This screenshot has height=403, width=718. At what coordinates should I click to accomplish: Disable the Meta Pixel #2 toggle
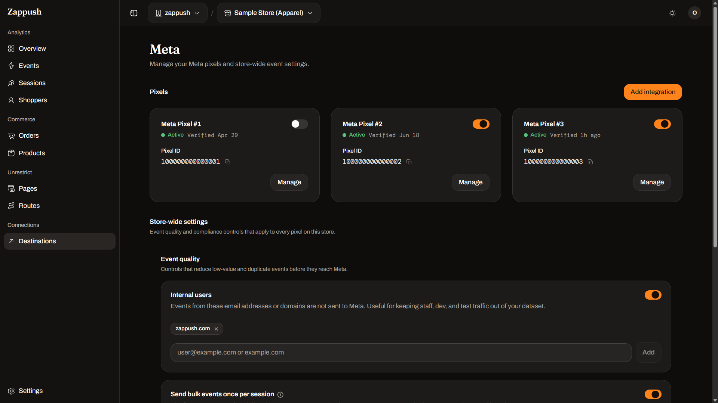click(481, 124)
